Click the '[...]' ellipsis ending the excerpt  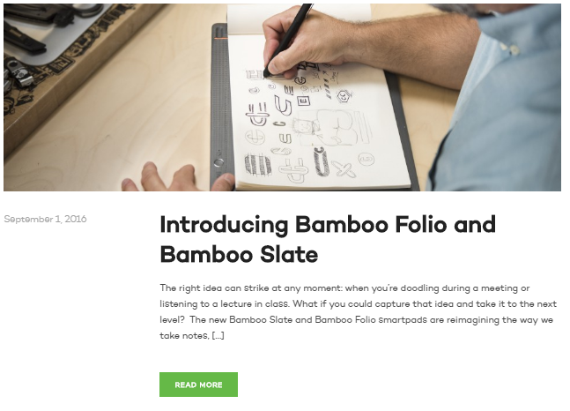pos(218,336)
